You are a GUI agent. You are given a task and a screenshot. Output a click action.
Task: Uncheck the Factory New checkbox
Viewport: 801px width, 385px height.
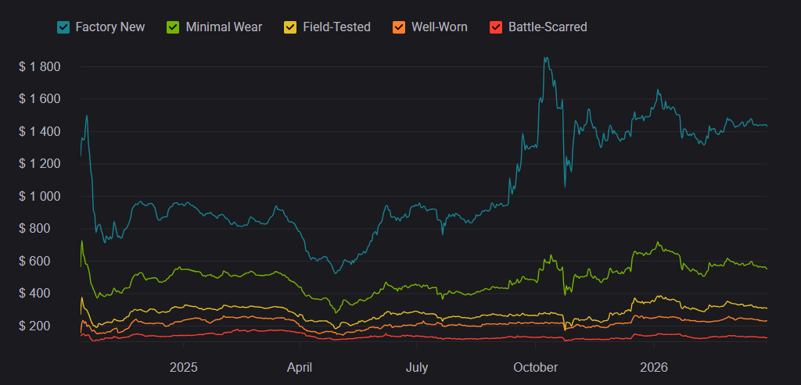coord(63,27)
